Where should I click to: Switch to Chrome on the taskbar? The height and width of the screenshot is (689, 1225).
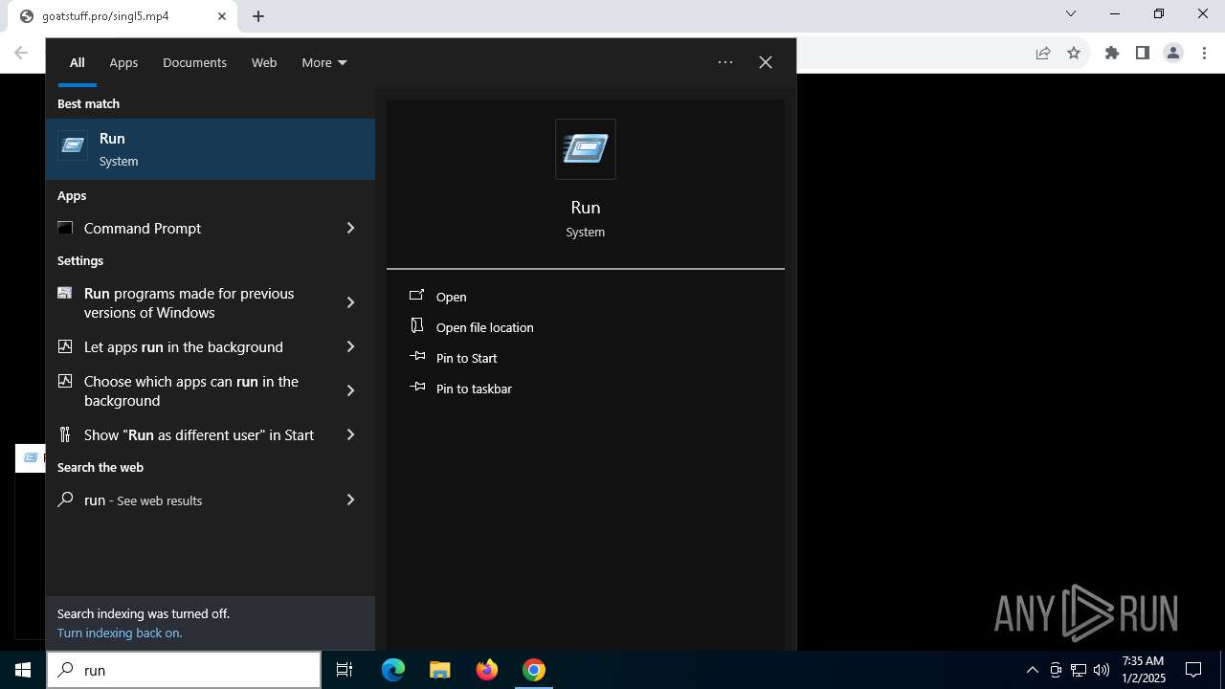[534, 670]
